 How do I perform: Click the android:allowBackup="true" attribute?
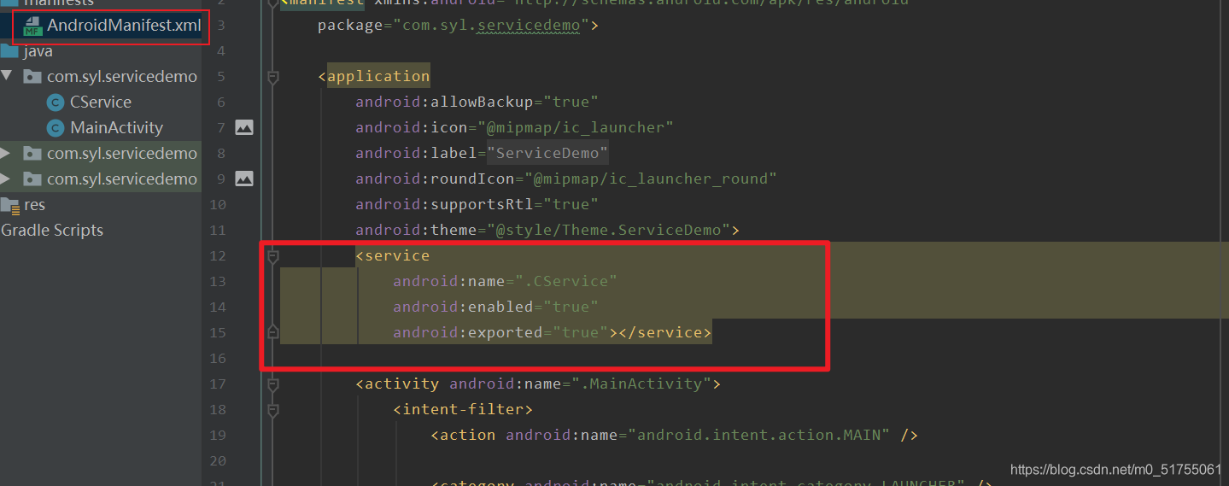point(477,102)
